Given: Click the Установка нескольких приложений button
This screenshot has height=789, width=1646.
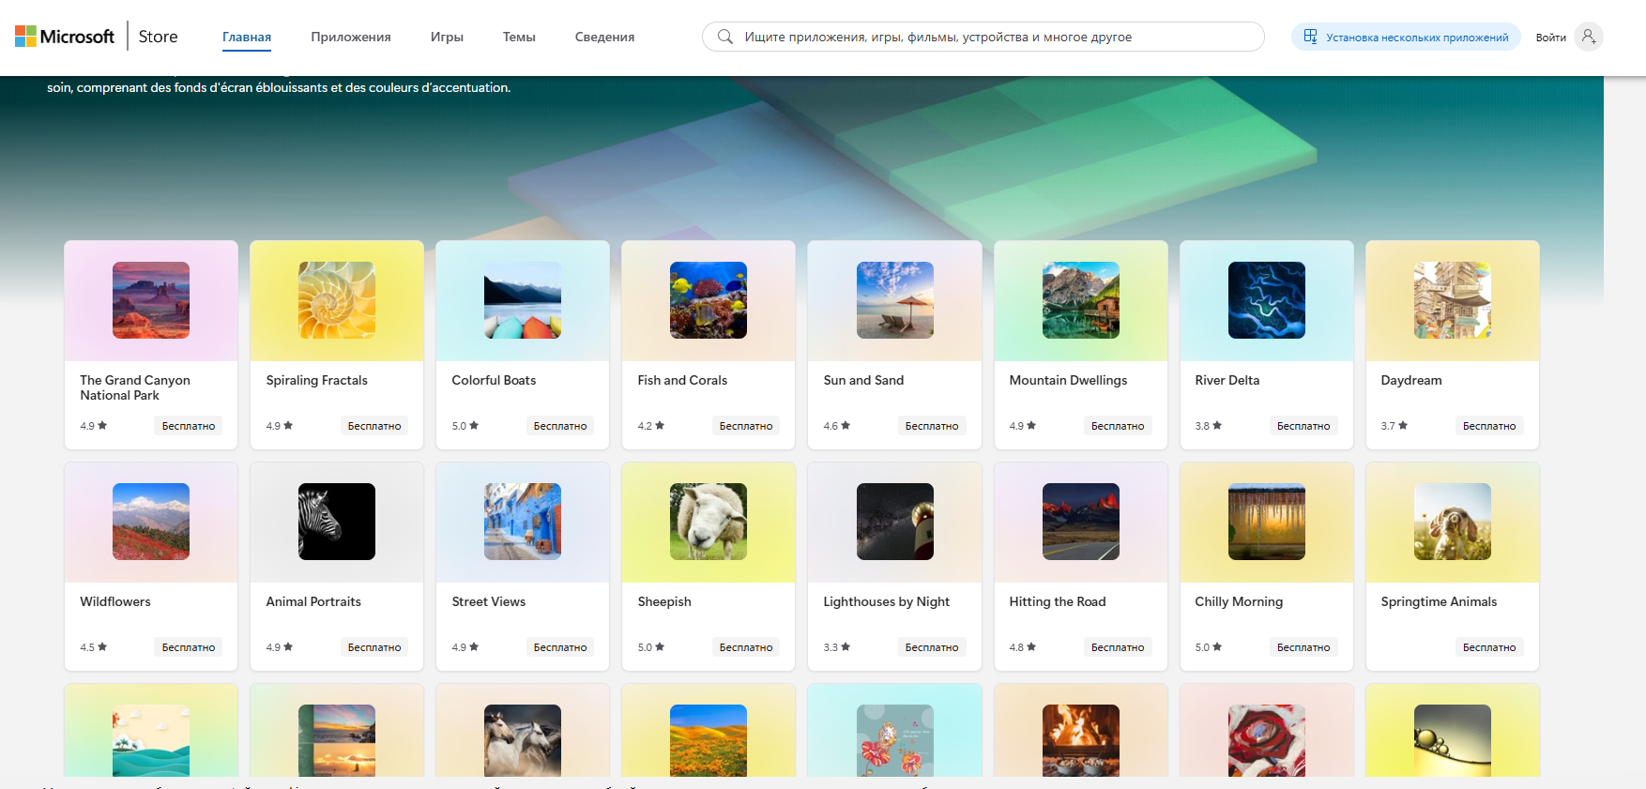Looking at the screenshot, I should click(1406, 38).
